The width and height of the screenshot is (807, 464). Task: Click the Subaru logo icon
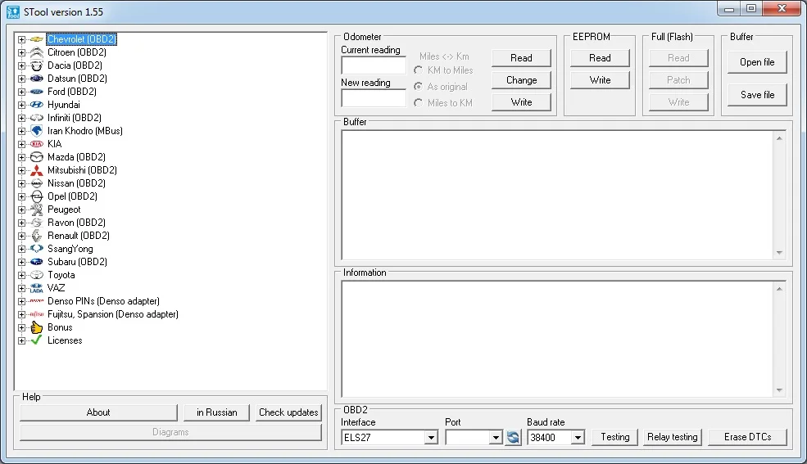pyautogui.click(x=37, y=262)
